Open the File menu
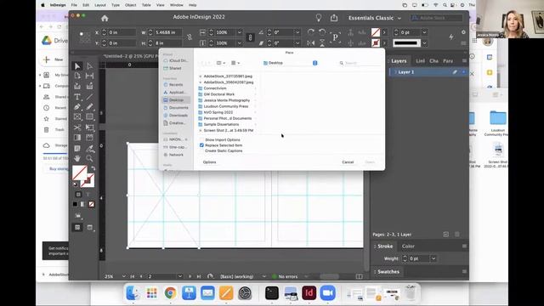This screenshot has width=544, height=306. (74, 5)
